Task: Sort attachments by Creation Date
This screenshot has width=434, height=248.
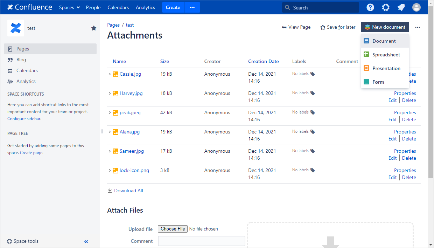Action: (x=263, y=61)
